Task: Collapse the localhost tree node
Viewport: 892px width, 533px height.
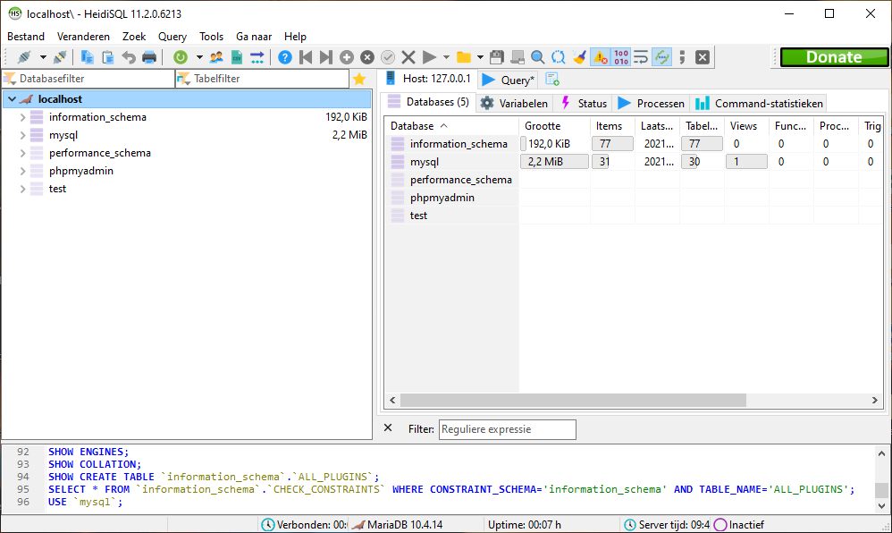Action: tap(12, 99)
